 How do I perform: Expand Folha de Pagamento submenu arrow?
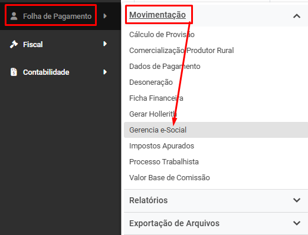[105, 16]
